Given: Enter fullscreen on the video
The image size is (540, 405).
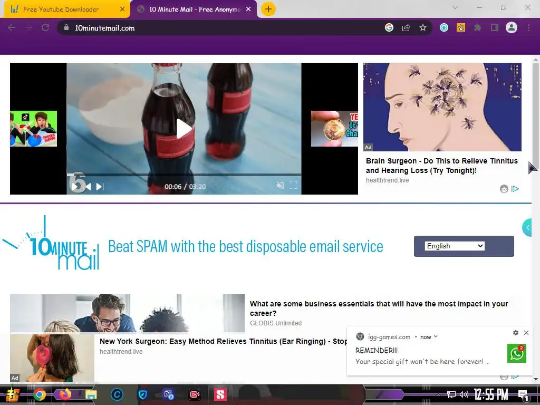Looking at the screenshot, I should (293, 186).
